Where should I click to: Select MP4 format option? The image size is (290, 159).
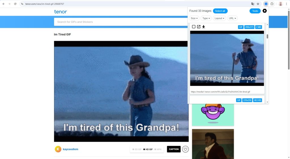coord(158,149)
